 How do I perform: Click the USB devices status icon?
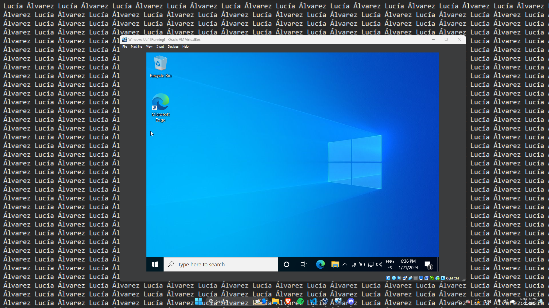click(x=410, y=278)
